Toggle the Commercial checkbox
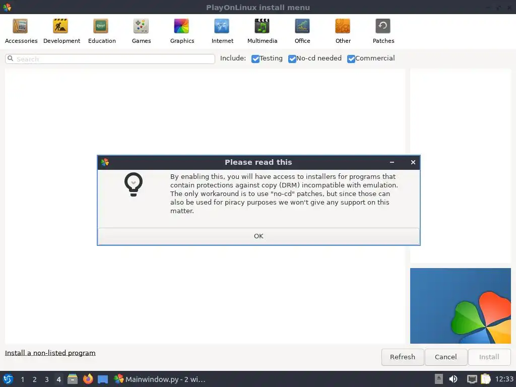 tap(351, 58)
